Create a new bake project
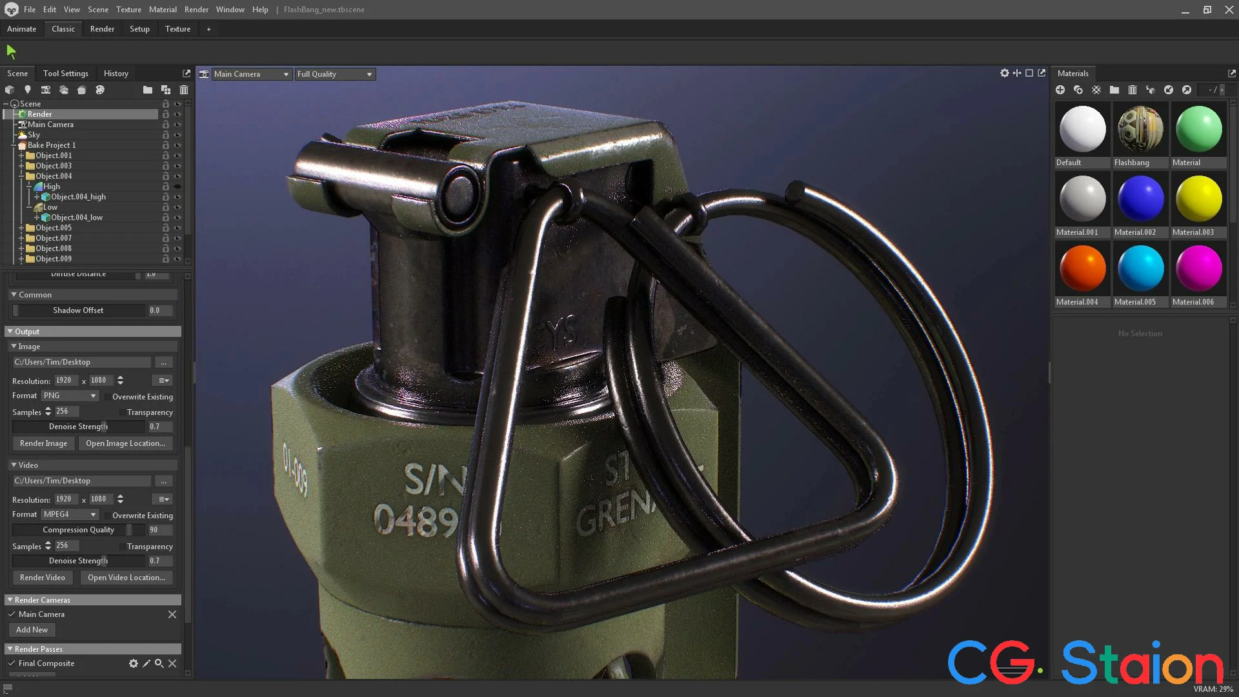Image resolution: width=1239 pixels, height=697 pixels. coord(82,90)
